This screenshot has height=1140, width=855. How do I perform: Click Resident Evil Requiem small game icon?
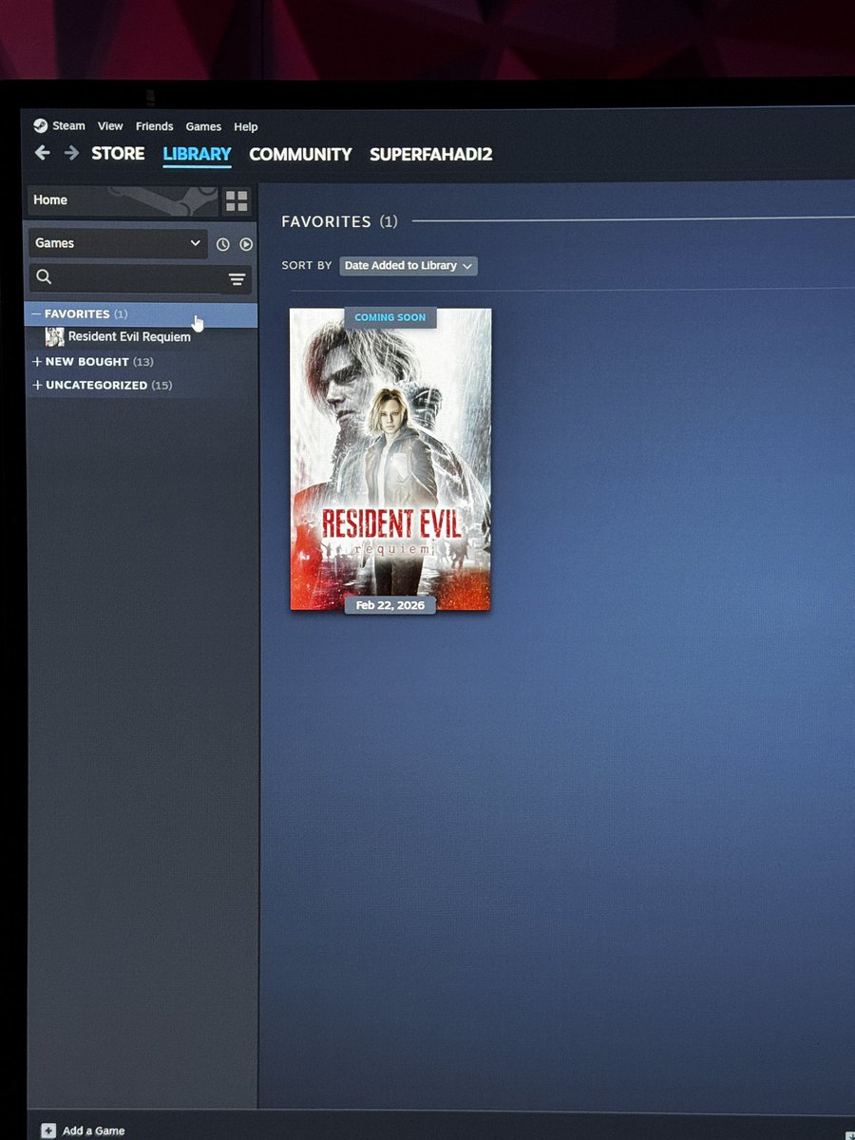pos(55,337)
